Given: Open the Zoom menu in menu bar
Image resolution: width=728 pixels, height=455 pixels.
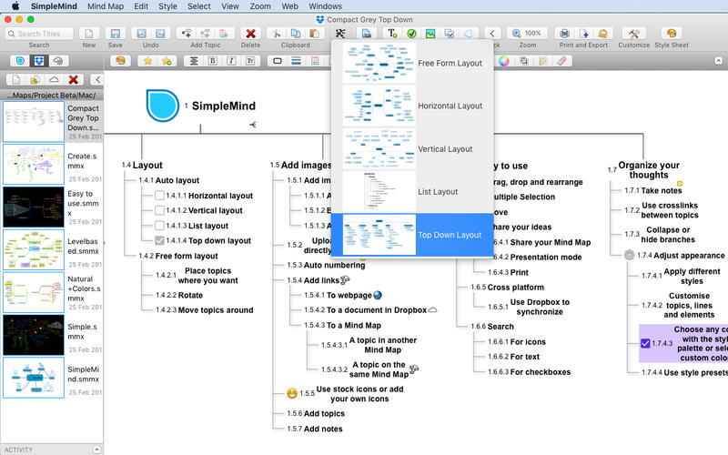Looking at the screenshot, I should pyautogui.click(x=260, y=6).
